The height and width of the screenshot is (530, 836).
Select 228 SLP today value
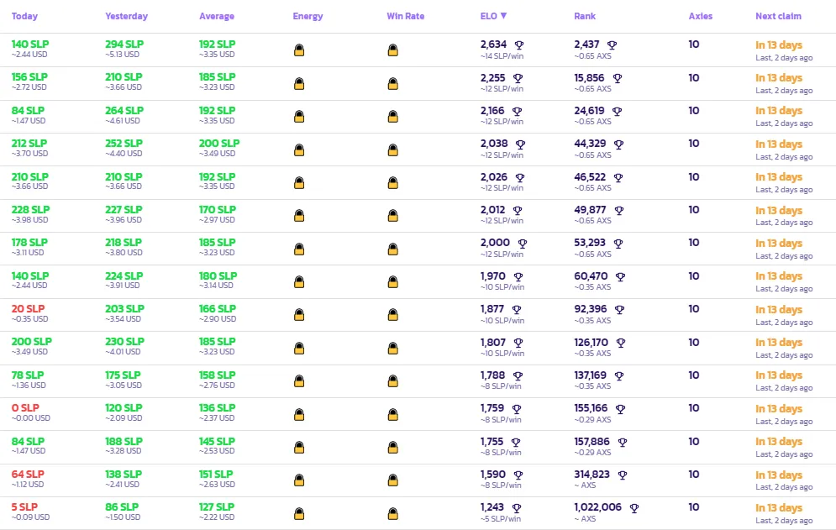[x=30, y=209]
